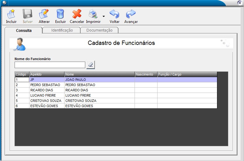Click the Excluir trash can icon
The height and width of the screenshot is (161, 244).
60,14
